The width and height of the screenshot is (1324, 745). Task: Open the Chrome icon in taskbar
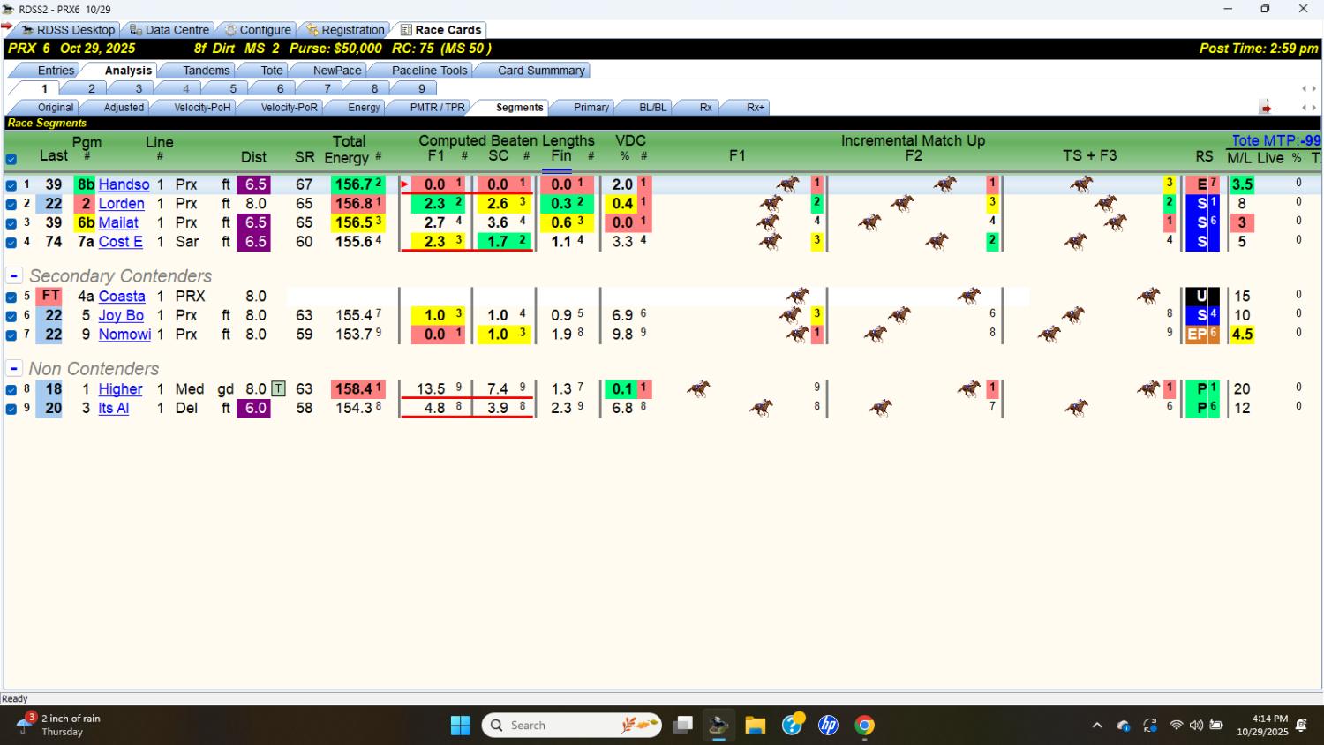865,726
